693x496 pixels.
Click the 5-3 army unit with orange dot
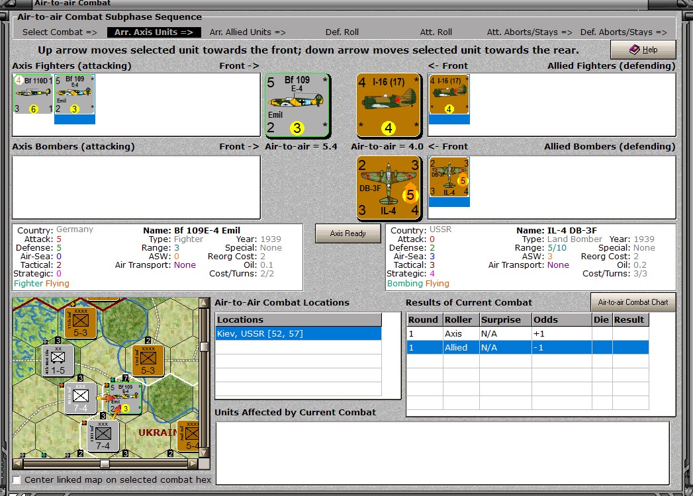(81, 323)
